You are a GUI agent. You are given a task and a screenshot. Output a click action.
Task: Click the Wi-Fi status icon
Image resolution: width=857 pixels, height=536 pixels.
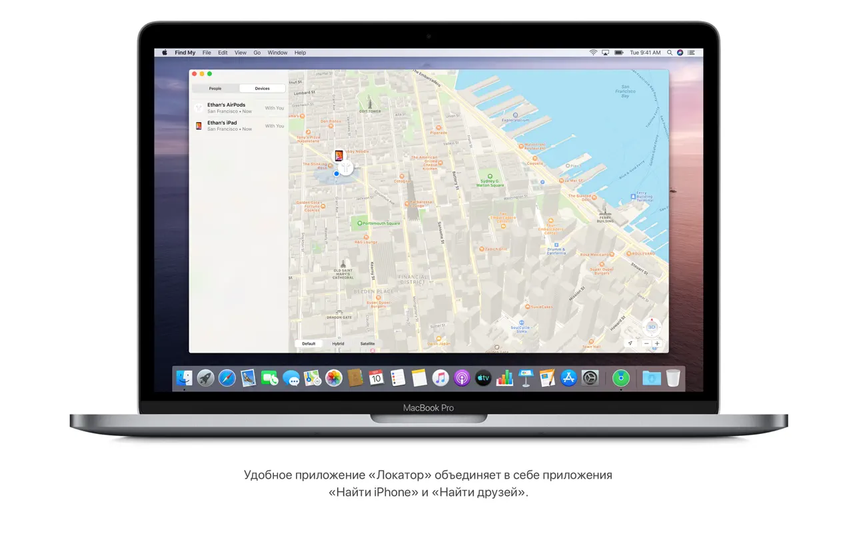[x=593, y=53]
